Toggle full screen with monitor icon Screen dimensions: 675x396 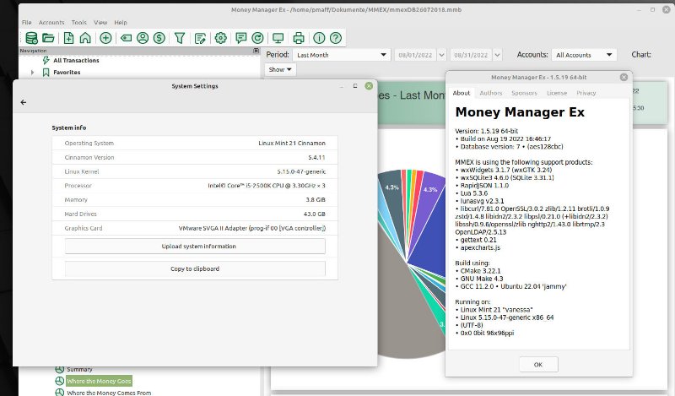pos(278,38)
